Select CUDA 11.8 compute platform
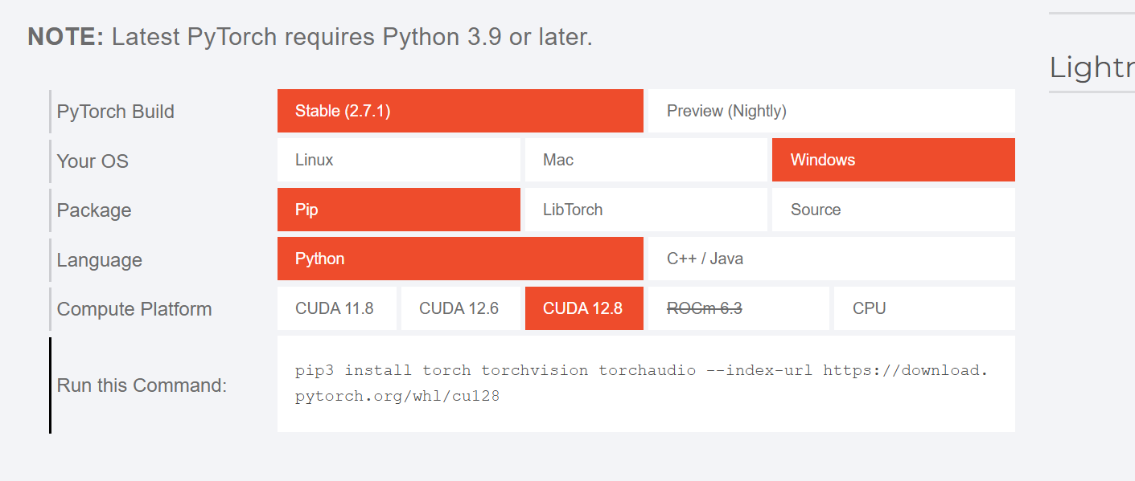 337,308
